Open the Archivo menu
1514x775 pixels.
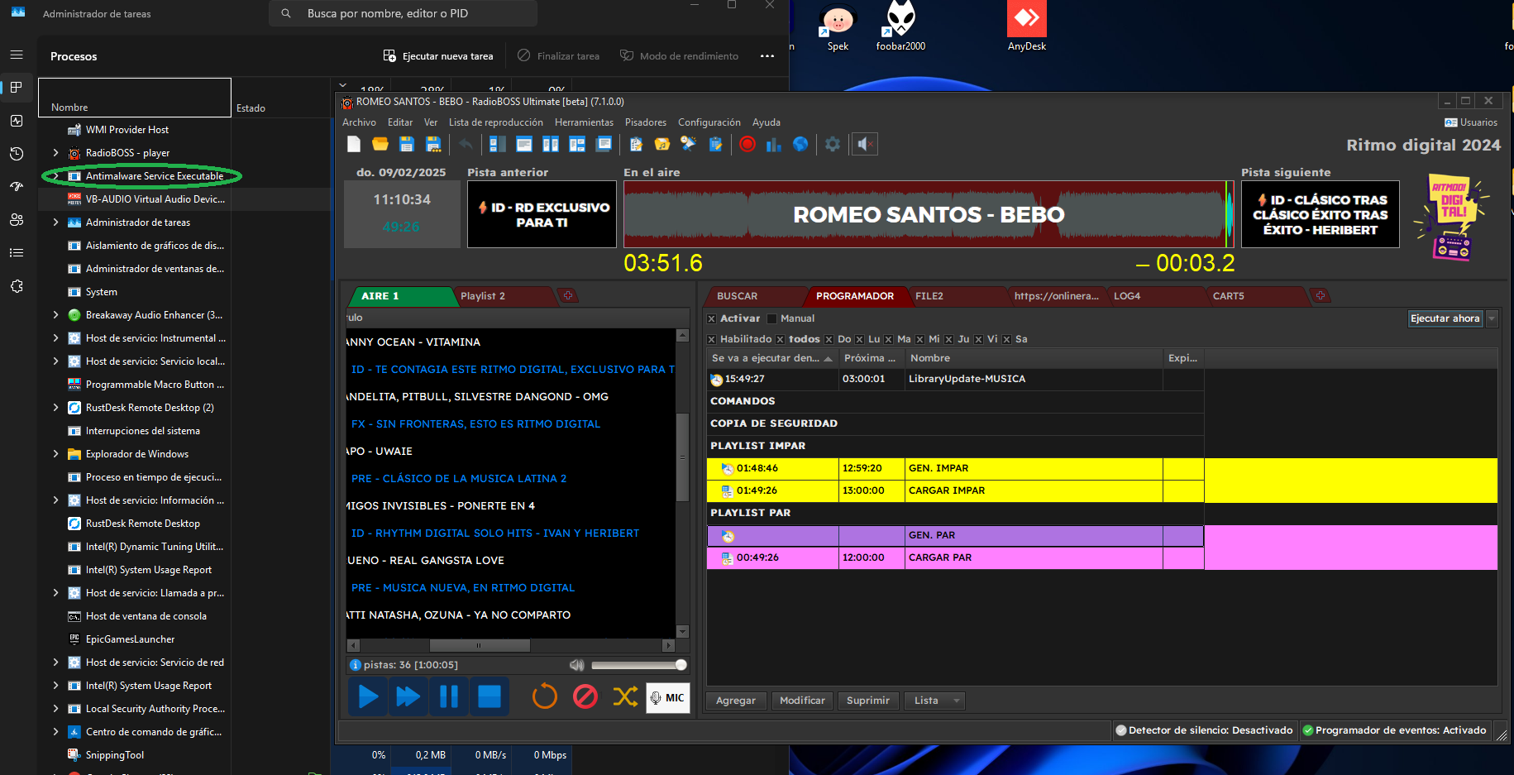(359, 122)
